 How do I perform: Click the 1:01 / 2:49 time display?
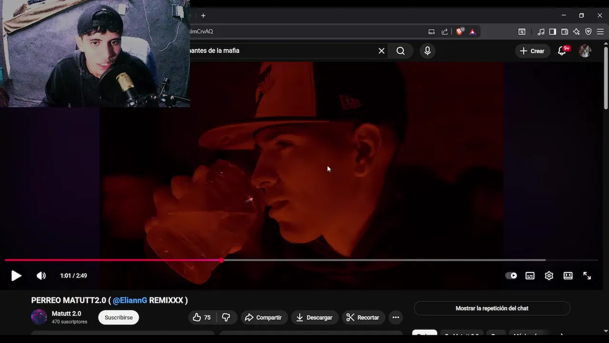pos(73,276)
